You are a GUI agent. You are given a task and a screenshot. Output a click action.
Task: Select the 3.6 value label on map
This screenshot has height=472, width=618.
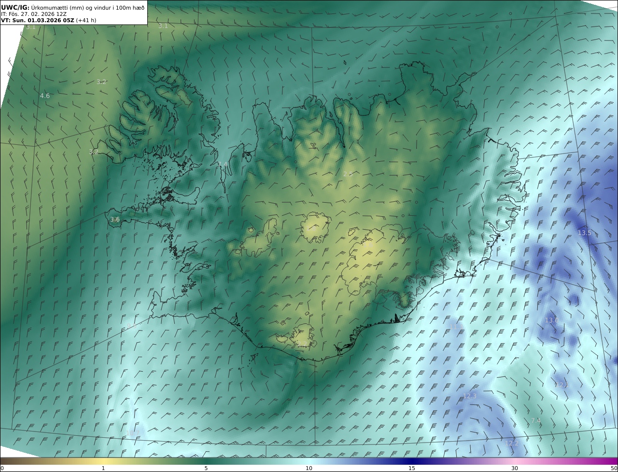[114, 220]
